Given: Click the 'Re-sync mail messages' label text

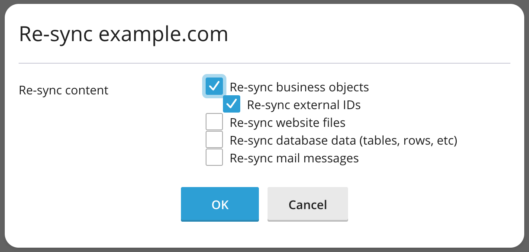Looking at the screenshot, I should coord(294,158).
